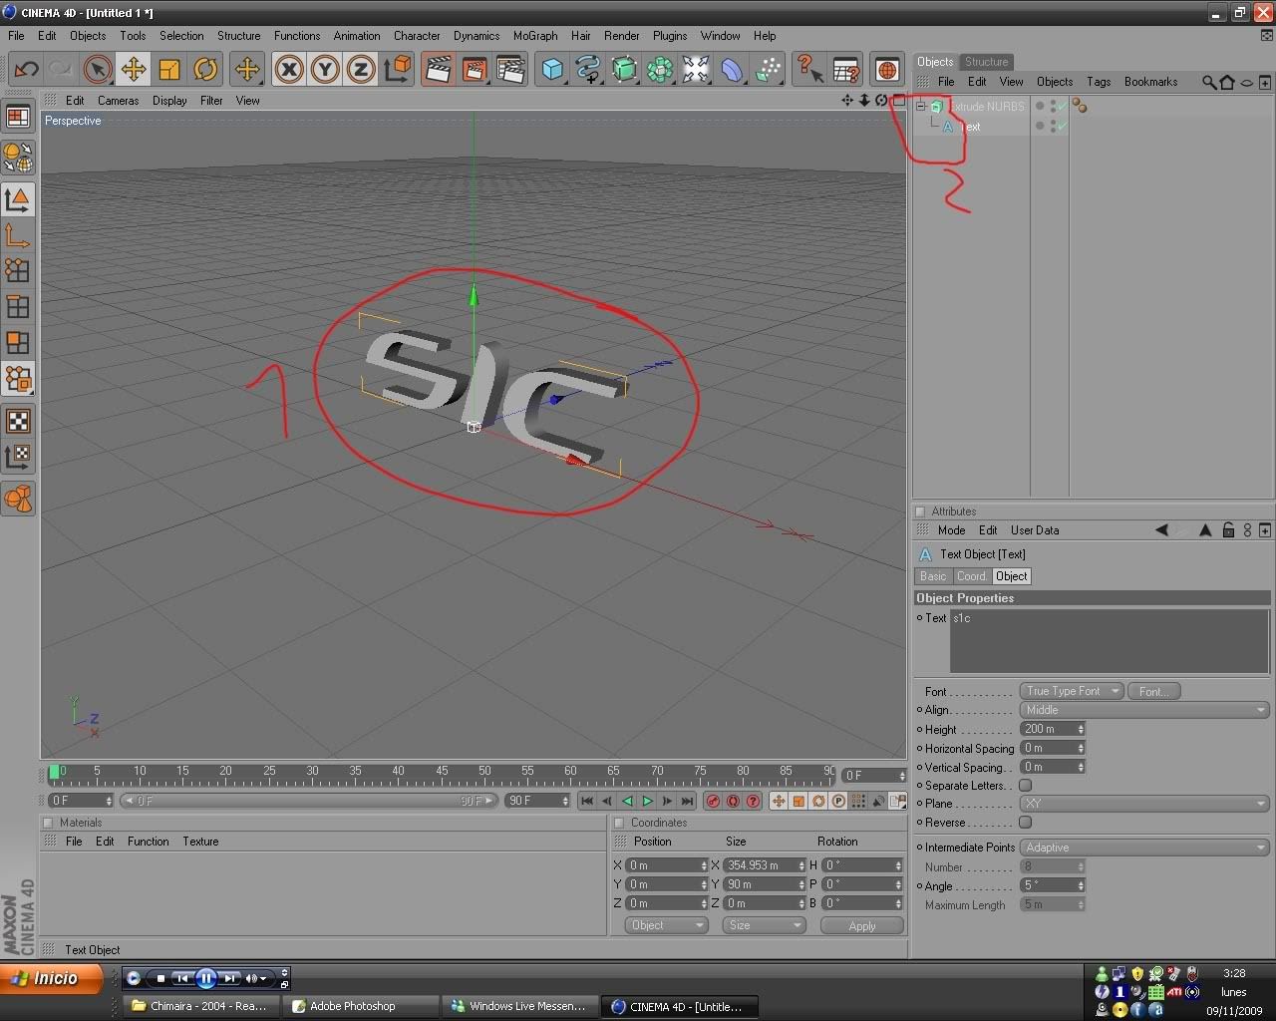Toggle Extrude NURBS green enable checkmark
The width and height of the screenshot is (1276, 1021).
[x=1063, y=106]
